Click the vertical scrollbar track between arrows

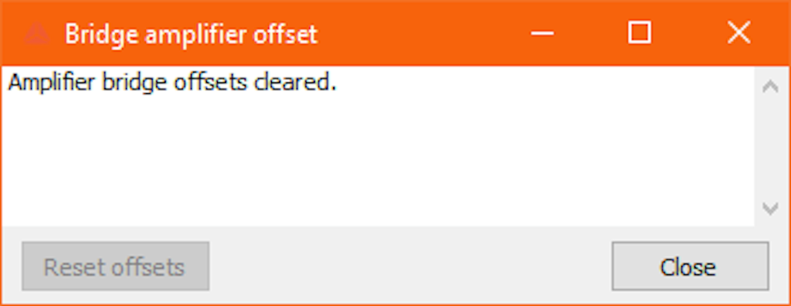pyautogui.click(x=770, y=147)
